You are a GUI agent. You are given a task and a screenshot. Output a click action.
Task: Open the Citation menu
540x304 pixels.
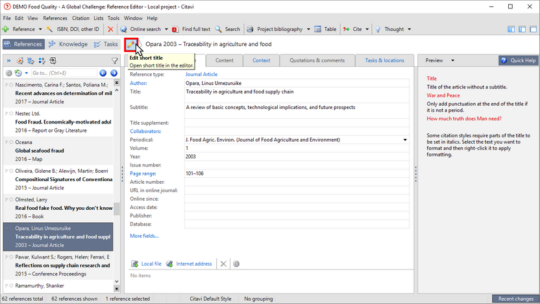(80, 18)
